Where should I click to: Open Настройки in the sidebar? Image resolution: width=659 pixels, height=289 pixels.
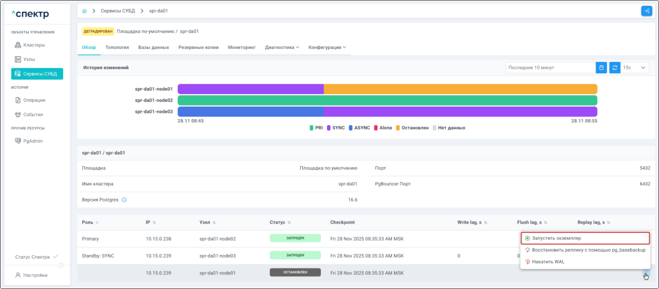[x=35, y=275]
